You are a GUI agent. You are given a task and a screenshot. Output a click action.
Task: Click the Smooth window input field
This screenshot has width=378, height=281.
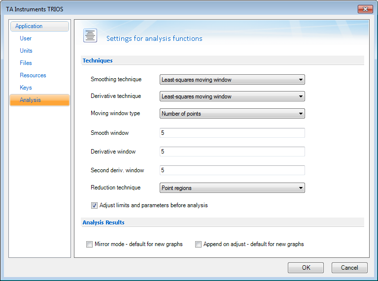[232, 133]
